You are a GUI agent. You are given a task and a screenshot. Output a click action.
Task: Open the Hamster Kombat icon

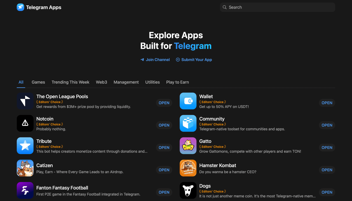coord(188,168)
